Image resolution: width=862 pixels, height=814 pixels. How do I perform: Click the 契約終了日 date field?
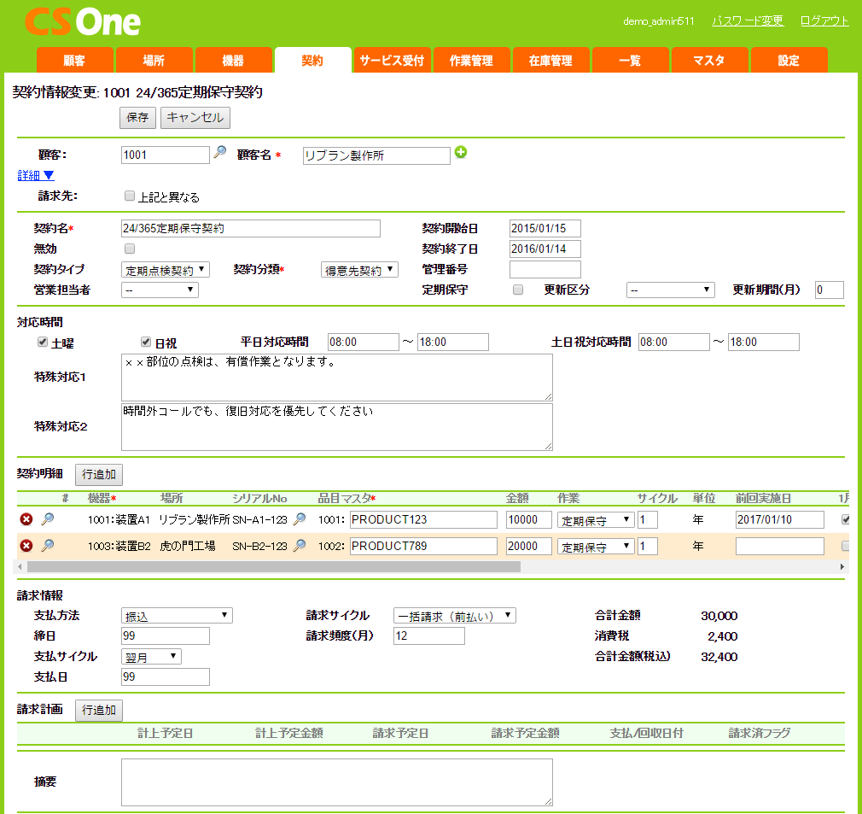pos(545,249)
